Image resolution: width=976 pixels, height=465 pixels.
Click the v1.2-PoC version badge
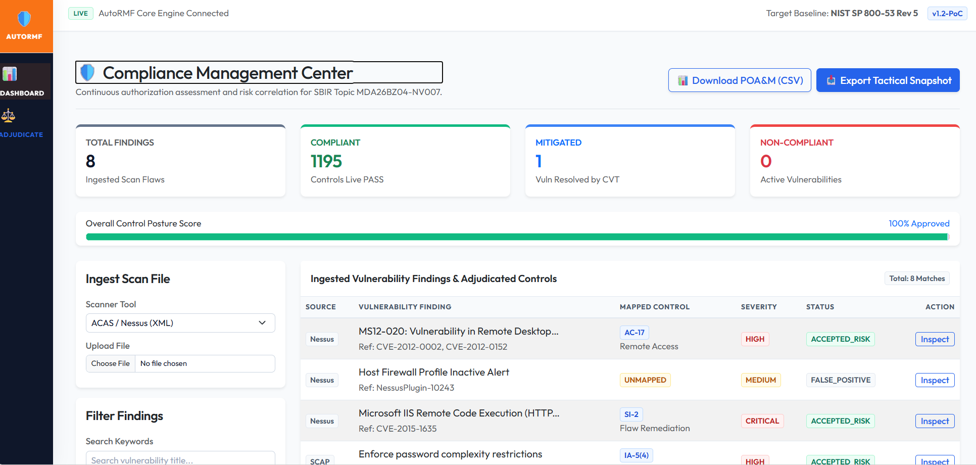coord(947,13)
